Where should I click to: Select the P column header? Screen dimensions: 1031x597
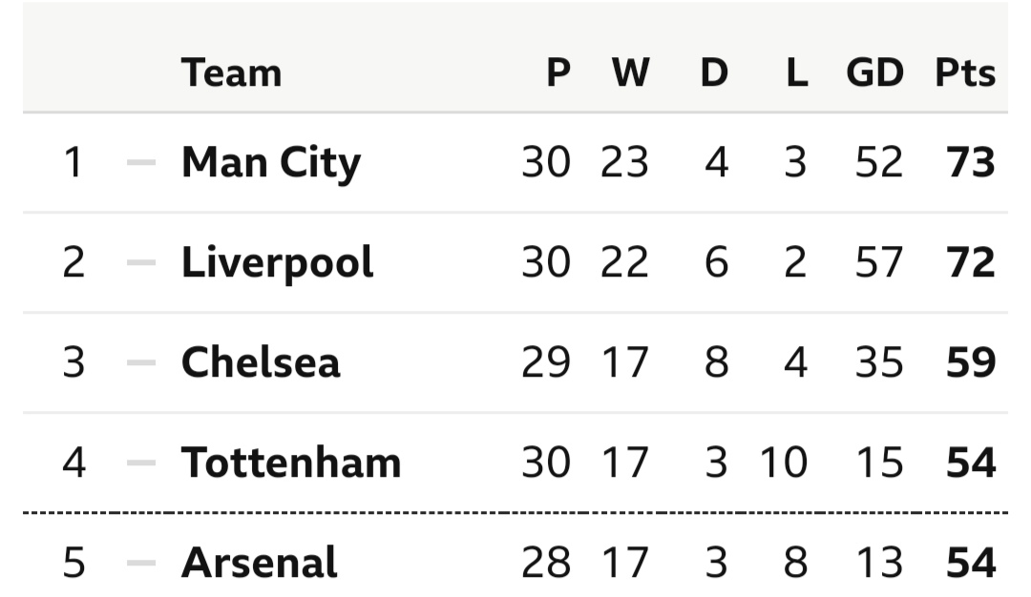pos(558,72)
